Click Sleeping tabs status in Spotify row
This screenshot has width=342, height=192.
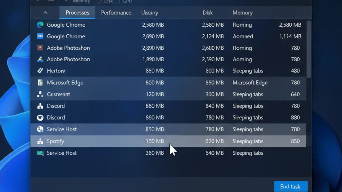click(x=248, y=141)
